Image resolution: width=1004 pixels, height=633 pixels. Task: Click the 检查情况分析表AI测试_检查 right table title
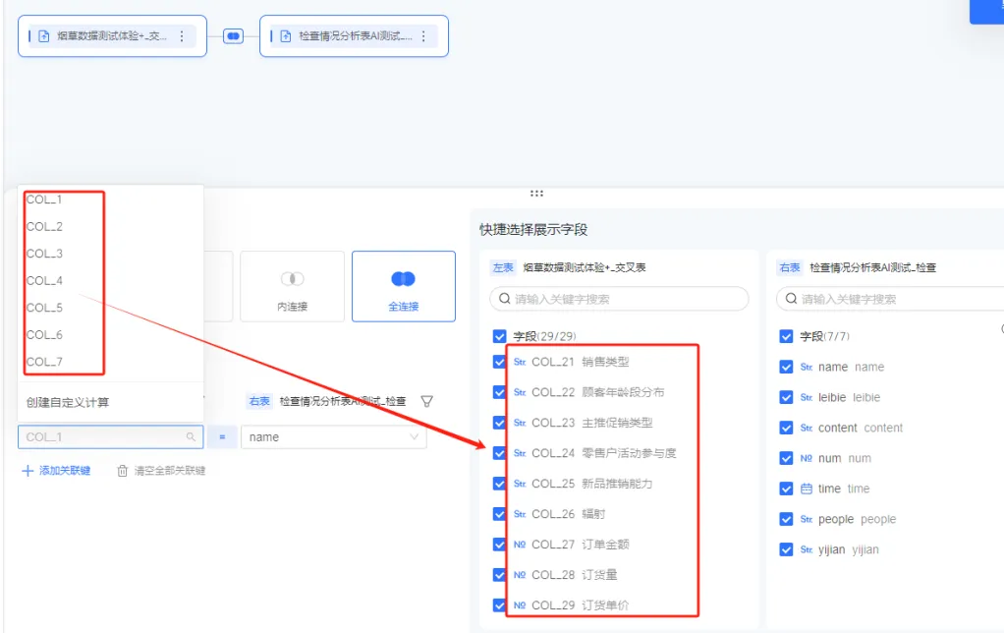(872, 267)
